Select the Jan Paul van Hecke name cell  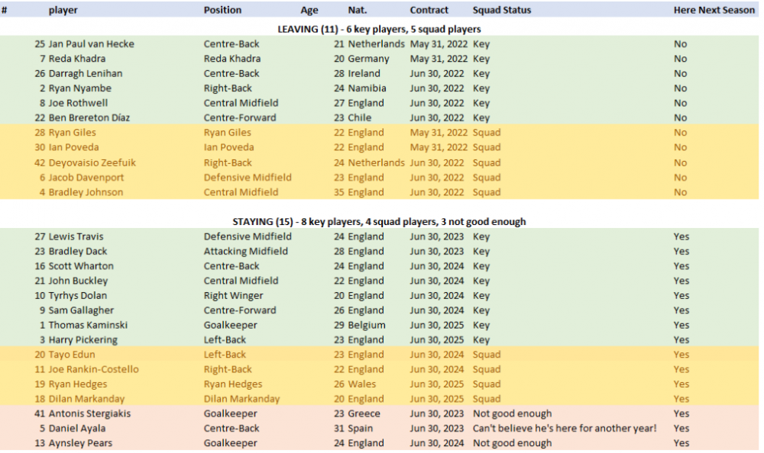coord(91,44)
